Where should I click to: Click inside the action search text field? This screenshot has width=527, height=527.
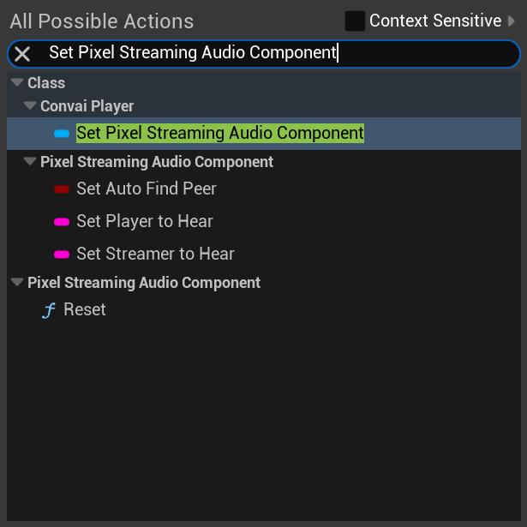tap(264, 54)
